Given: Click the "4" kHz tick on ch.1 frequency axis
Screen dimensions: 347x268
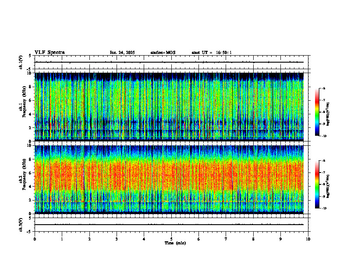Looking at the screenshot, I should 31,114.
